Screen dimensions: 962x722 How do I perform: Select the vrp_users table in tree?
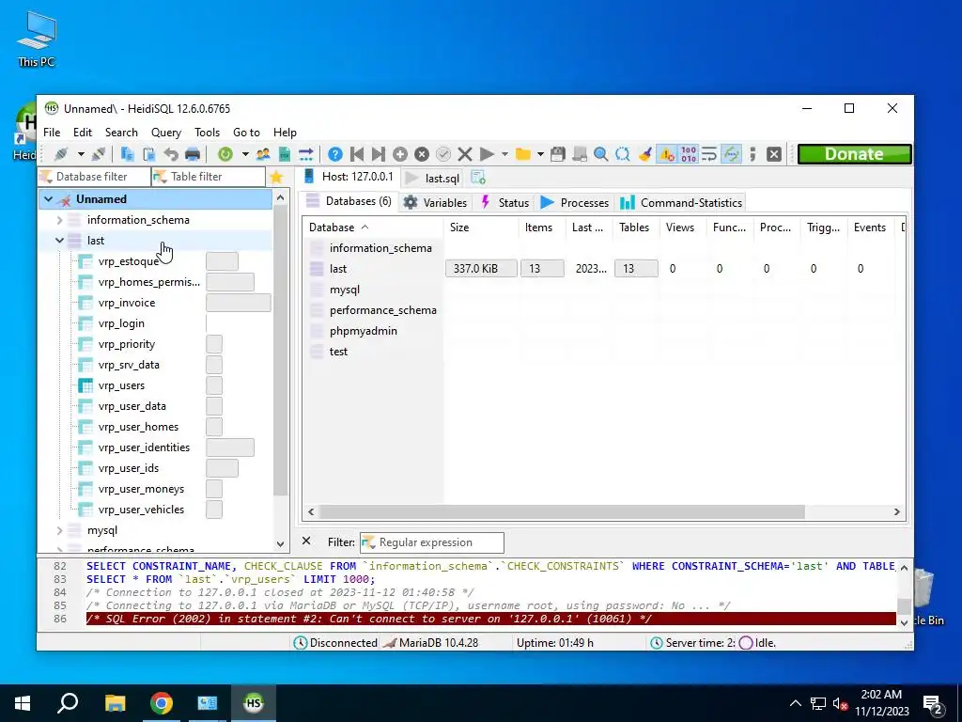click(x=121, y=385)
